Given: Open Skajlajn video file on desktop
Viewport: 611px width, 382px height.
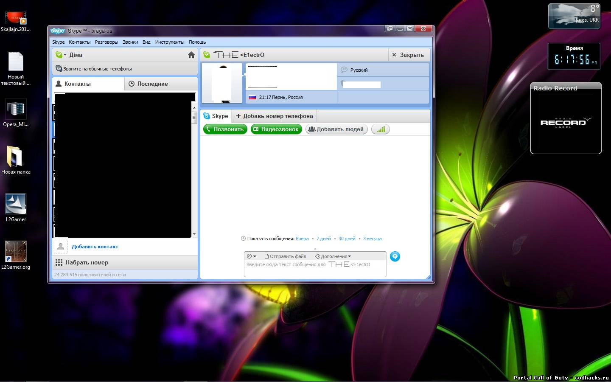Looking at the screenshot, I should point(16,21).
